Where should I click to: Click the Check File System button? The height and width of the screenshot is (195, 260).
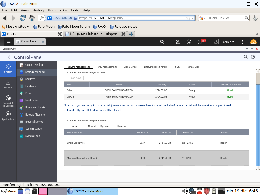pyautogui.click(x=98, y=126)
